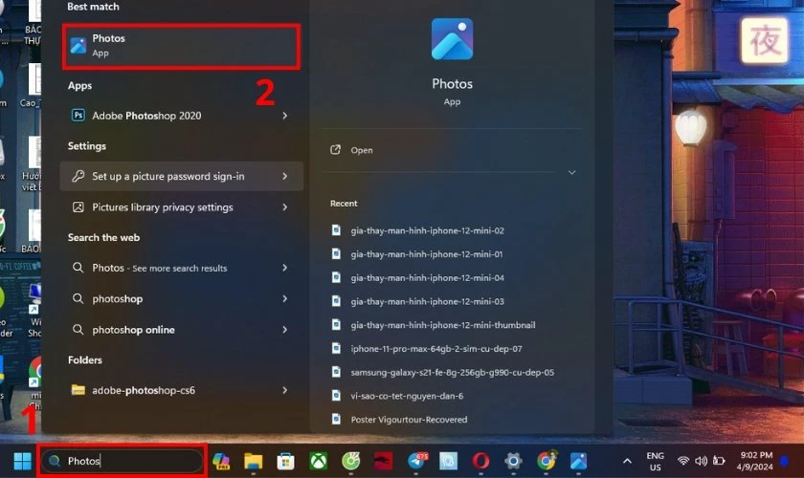
Task: Switch the ENG US input language
Action: pos(655,461)
